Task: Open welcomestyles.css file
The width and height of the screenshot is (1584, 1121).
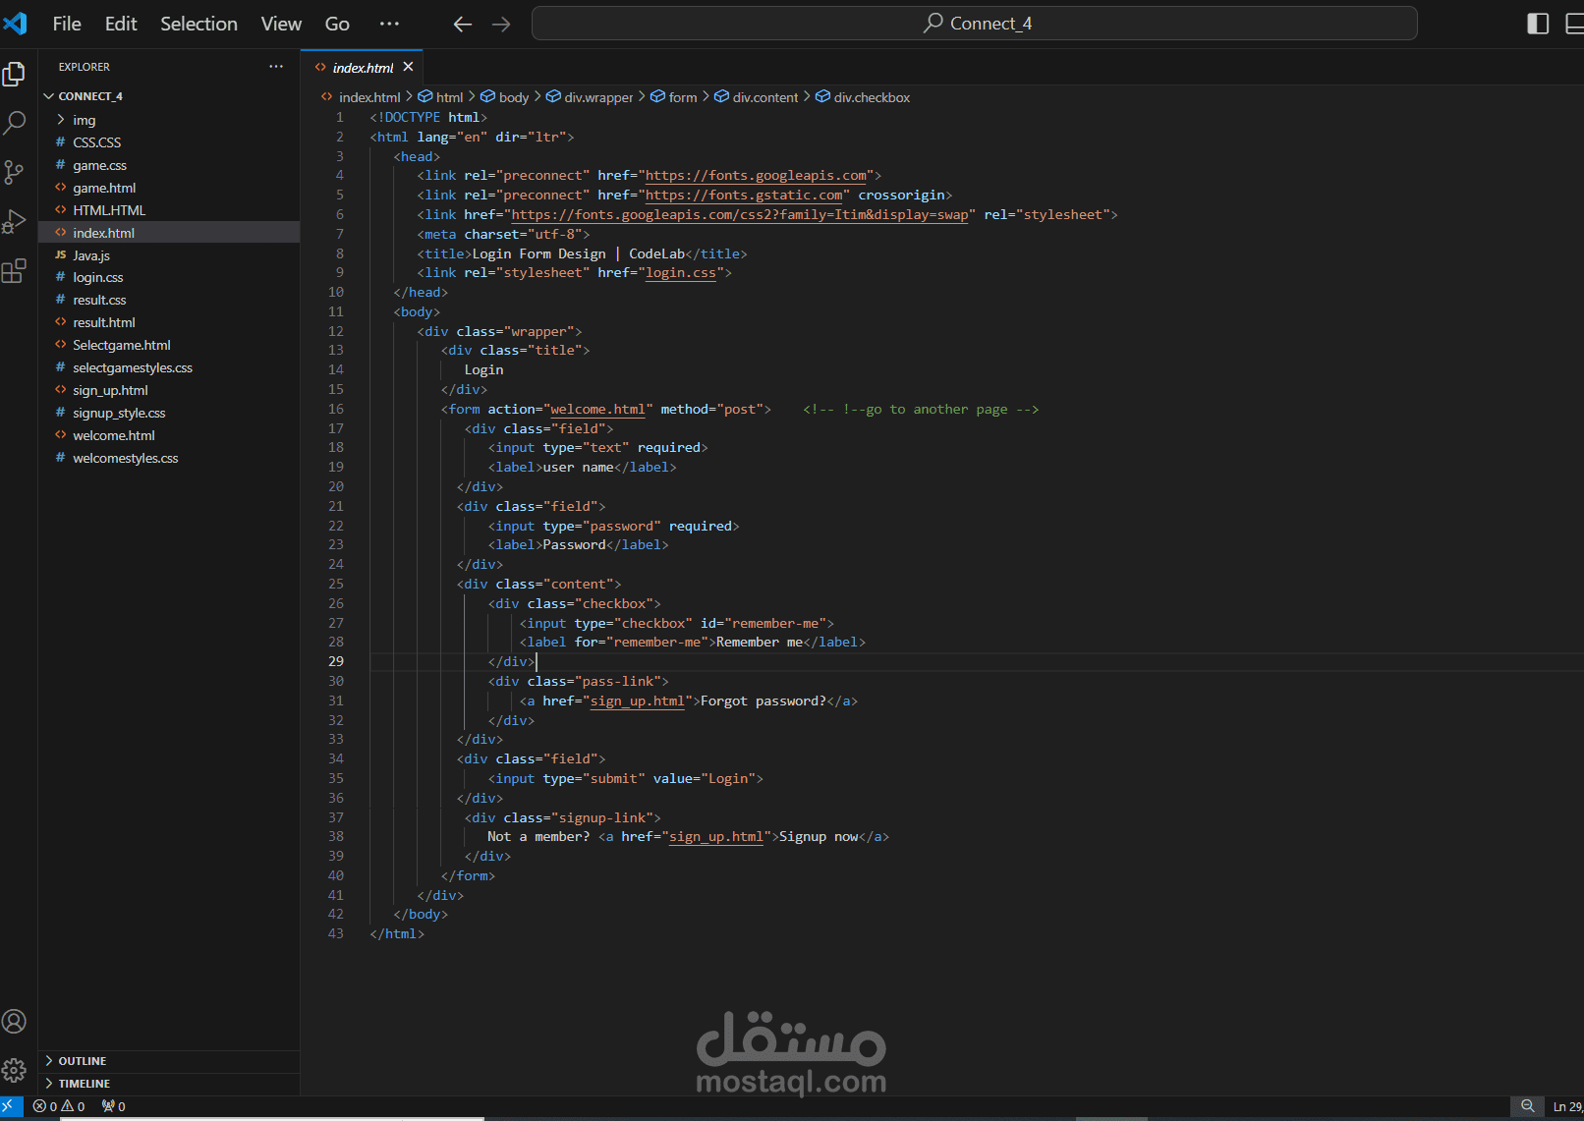Action: click(169, 458)
